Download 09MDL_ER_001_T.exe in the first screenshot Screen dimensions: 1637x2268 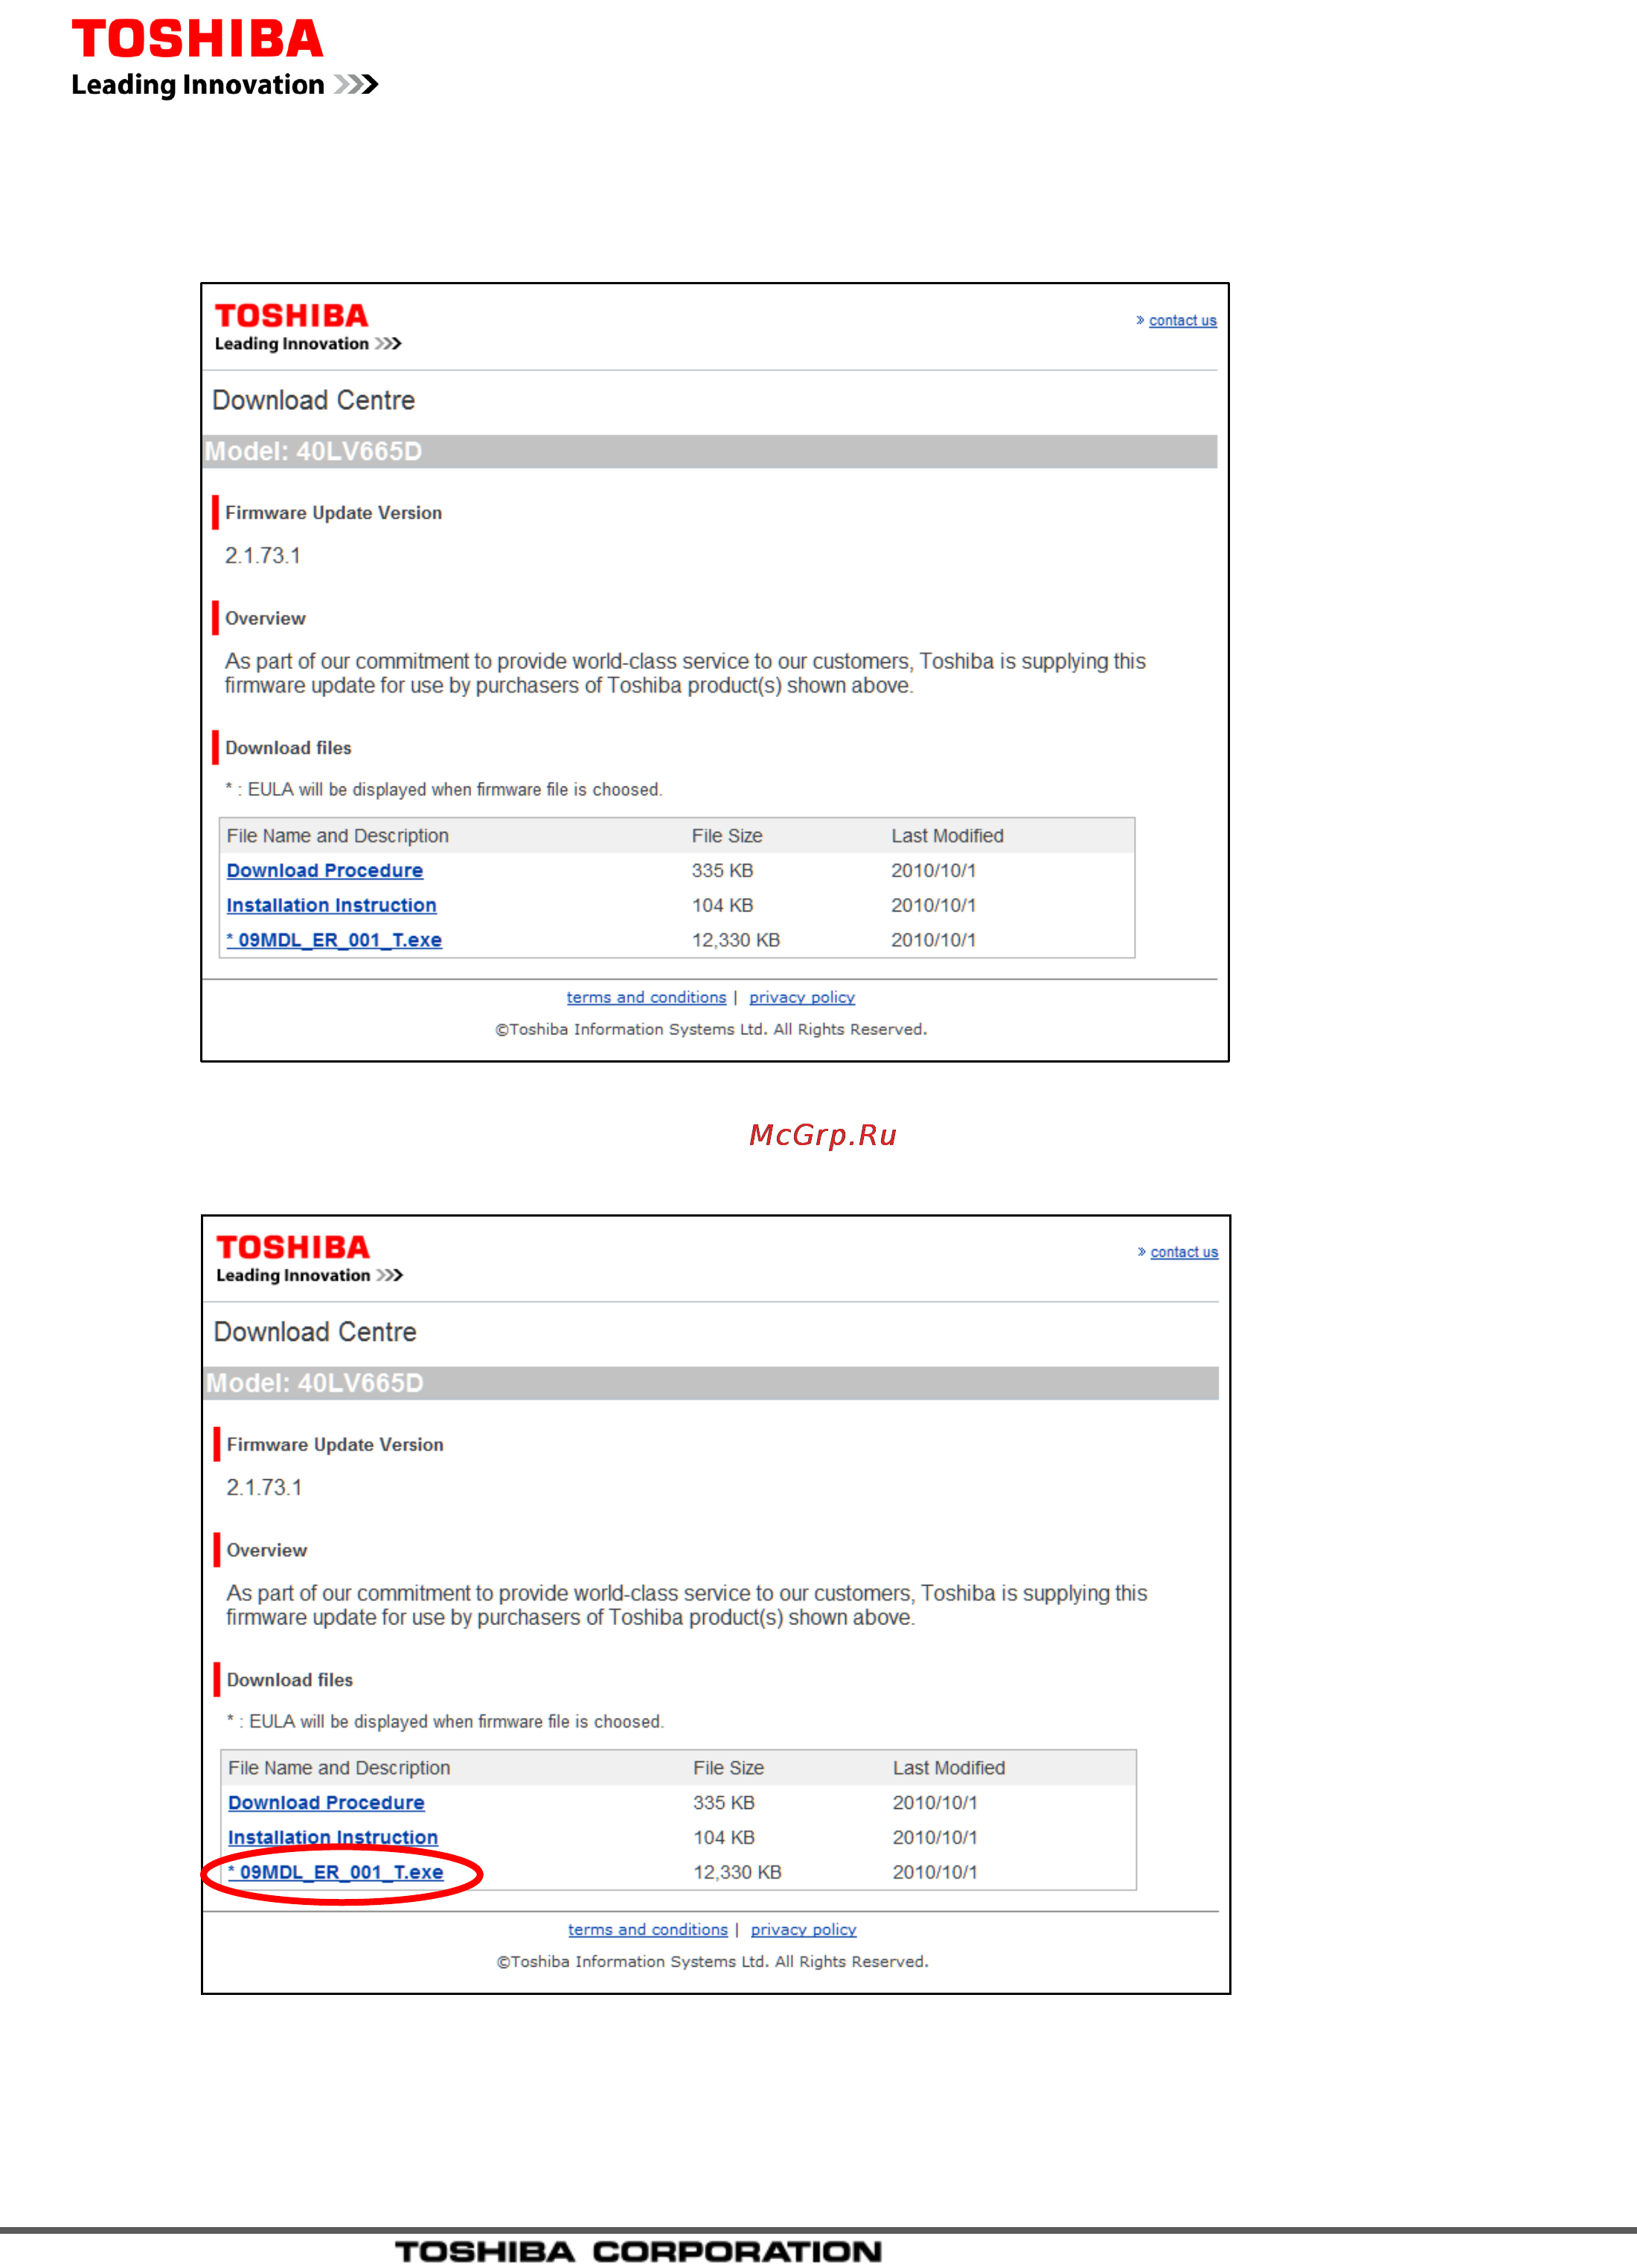334,940
